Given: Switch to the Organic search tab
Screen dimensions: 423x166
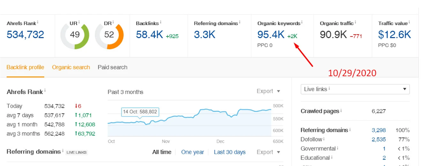Looking at the screenshot, I should [x=71, y=67].
